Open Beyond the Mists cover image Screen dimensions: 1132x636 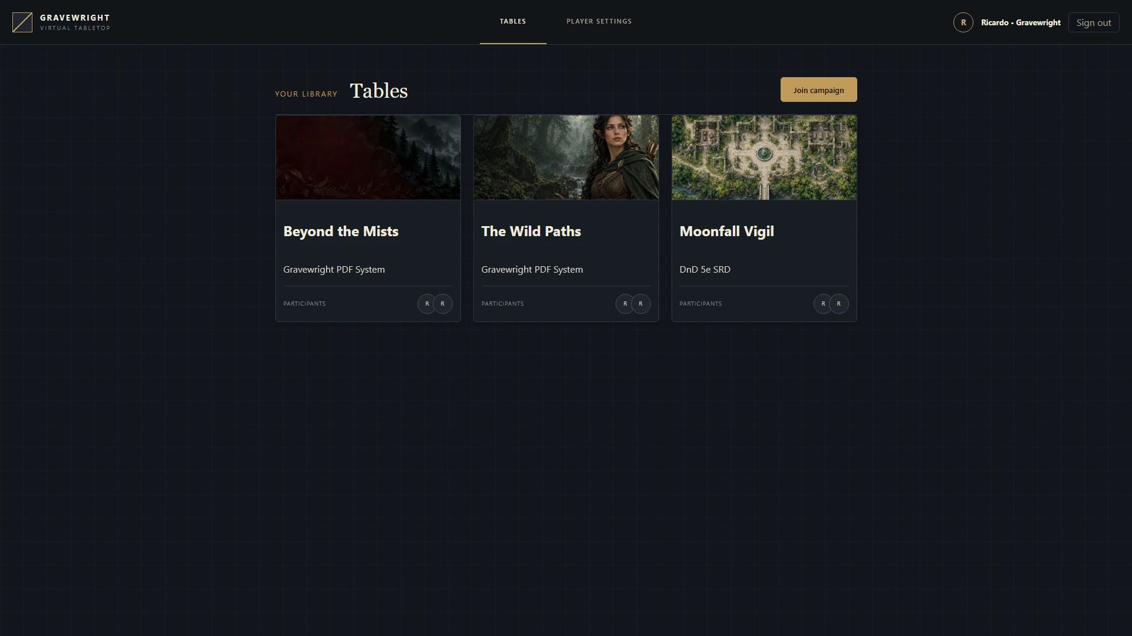(x=368, y=157)
